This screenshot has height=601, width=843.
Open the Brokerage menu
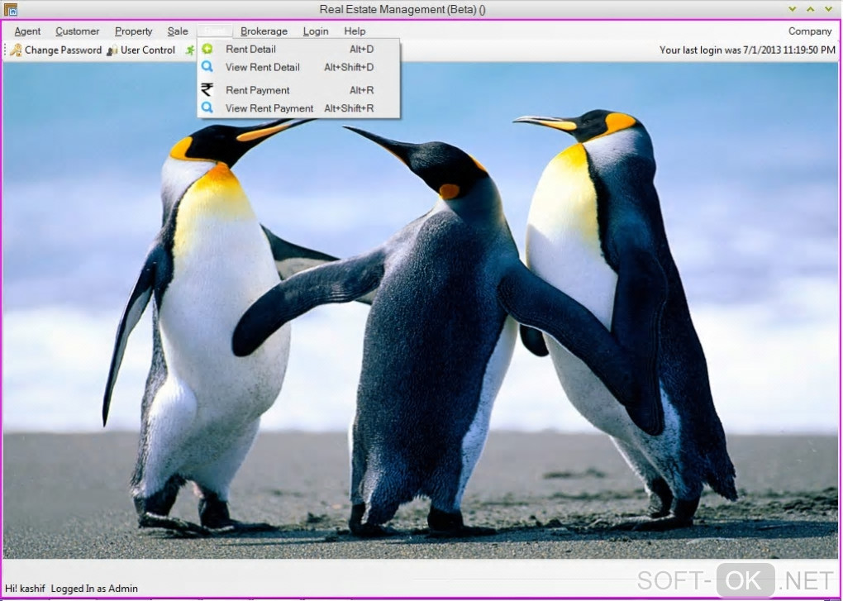(x=264, y=31)
